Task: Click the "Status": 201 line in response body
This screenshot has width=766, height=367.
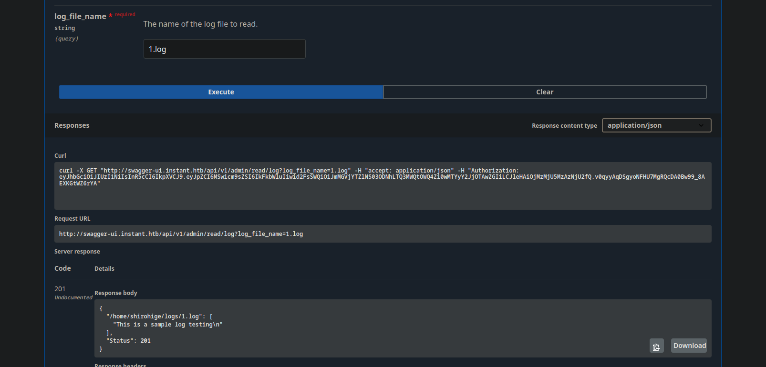Action: [x=128, y=341]
